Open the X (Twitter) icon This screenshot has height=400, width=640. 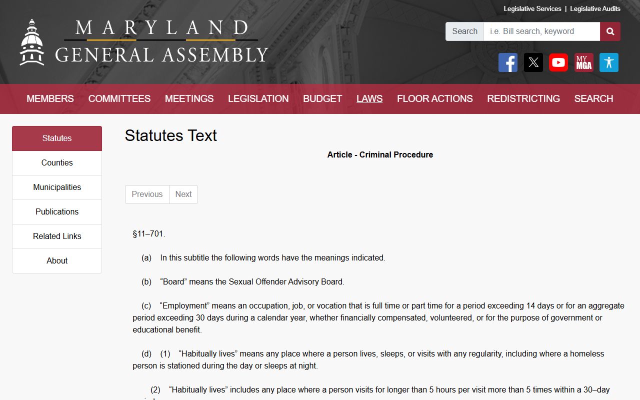tap(533, 62)
